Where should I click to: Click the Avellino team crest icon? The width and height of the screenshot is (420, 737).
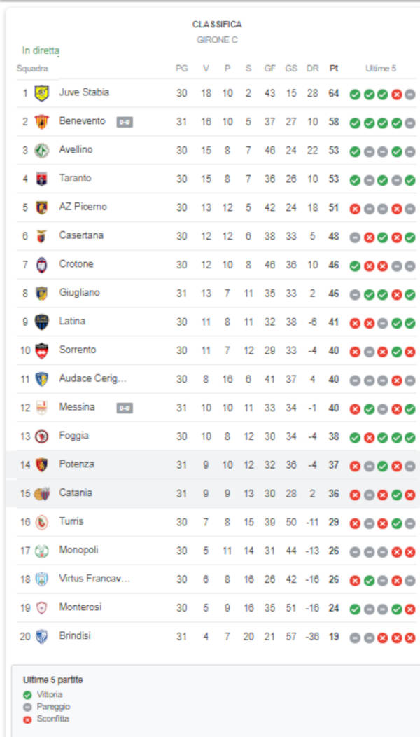pyautogui.click(x=42, y=151)
